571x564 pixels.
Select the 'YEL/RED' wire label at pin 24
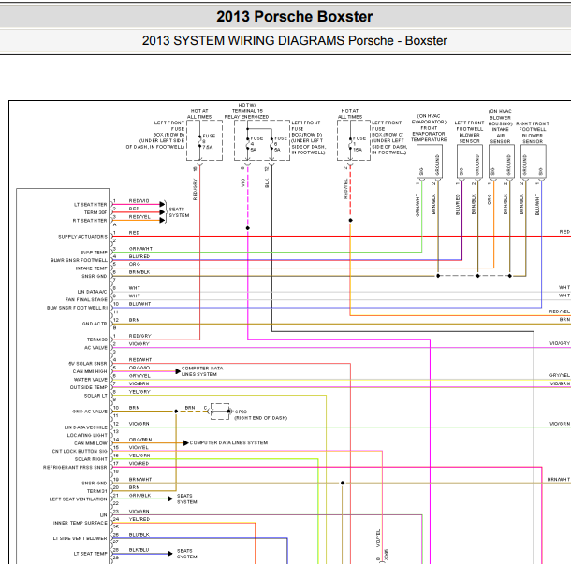pos(139,520)
